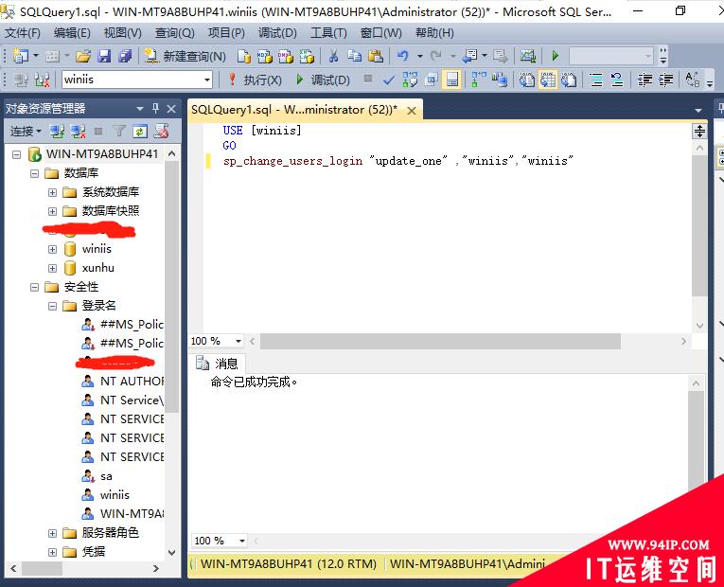Viewport: 724px width, 587px height.
Task: Click the New Query (新建查询) button
Action: 185,57
